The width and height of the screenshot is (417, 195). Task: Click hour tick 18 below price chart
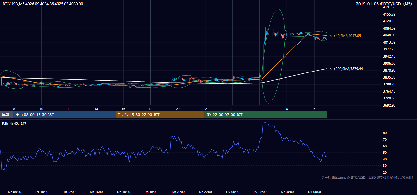click(x=150, y=109)
